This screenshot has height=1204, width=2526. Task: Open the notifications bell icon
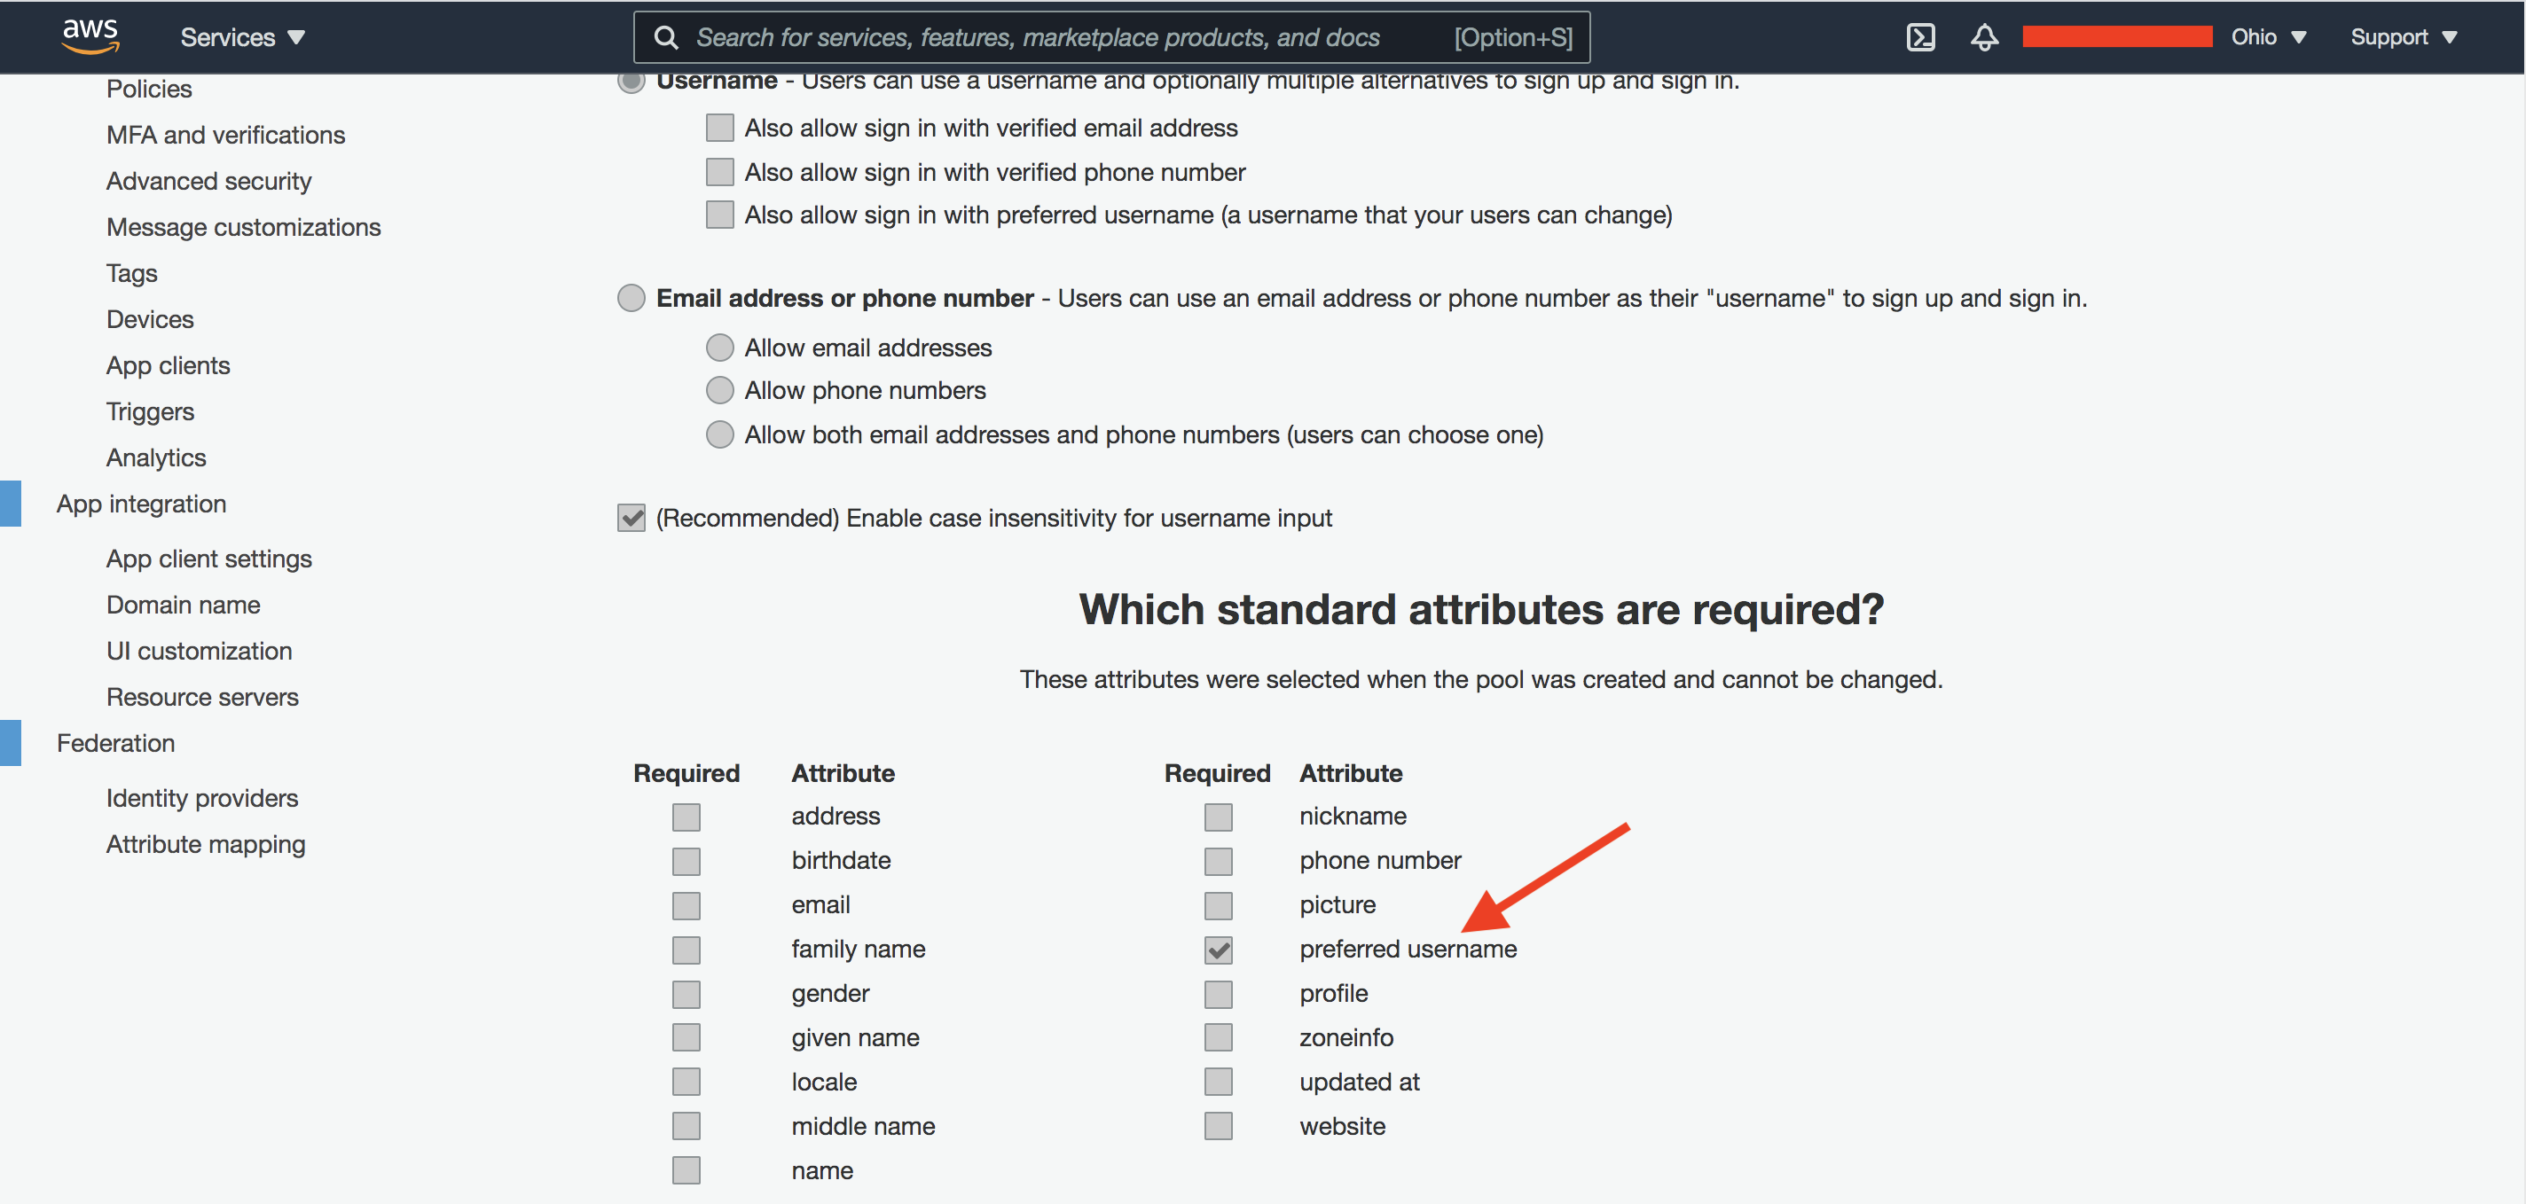(x=1983, y=37)
